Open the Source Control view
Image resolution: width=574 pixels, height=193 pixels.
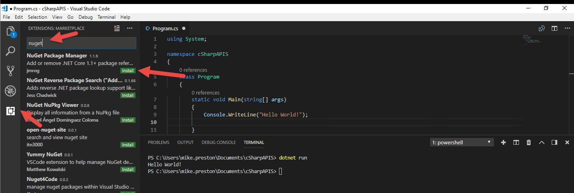10,71
